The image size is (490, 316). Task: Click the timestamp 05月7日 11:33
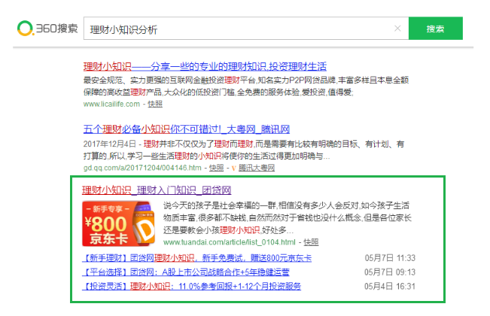pyautogui.click(x=390, y=258)
